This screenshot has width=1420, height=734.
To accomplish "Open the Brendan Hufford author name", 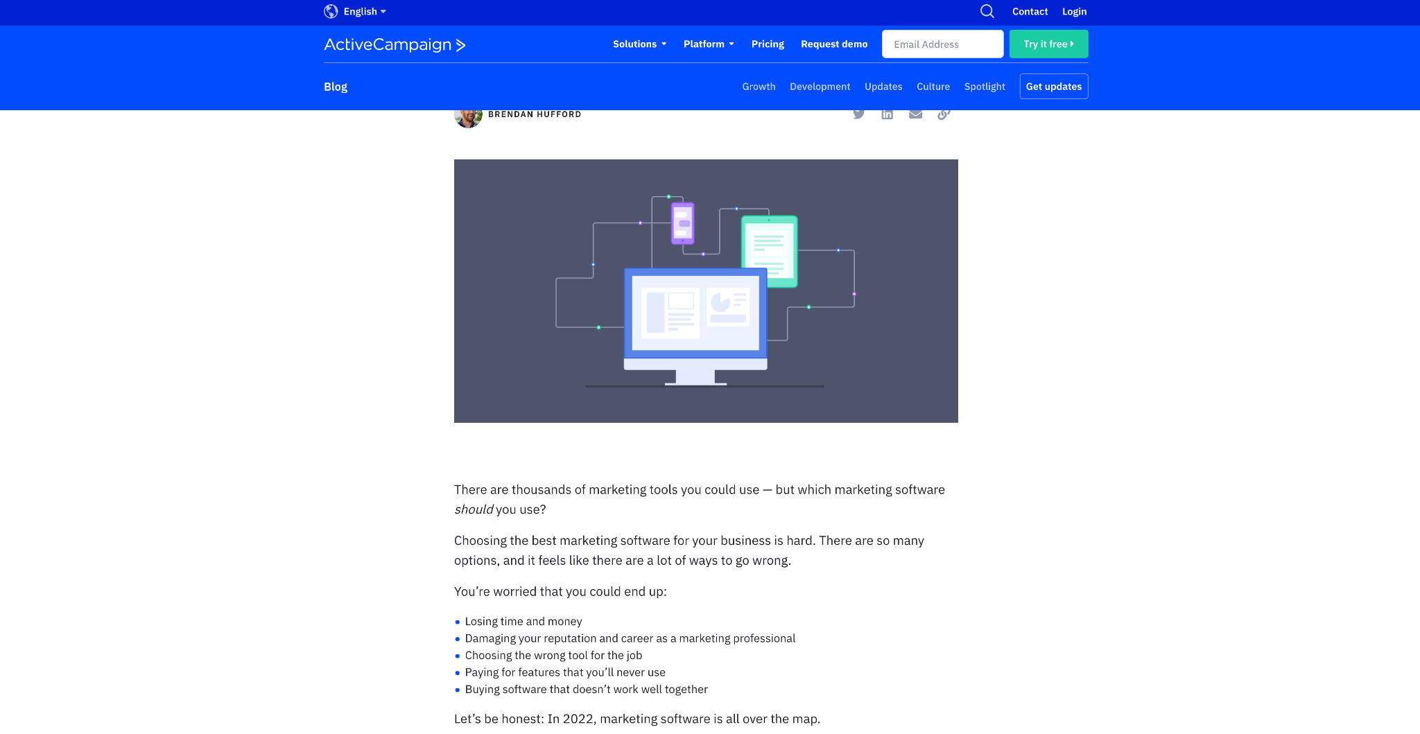I will [535, 114].
